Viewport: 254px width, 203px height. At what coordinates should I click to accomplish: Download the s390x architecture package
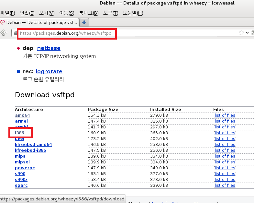tap(21, 180)
